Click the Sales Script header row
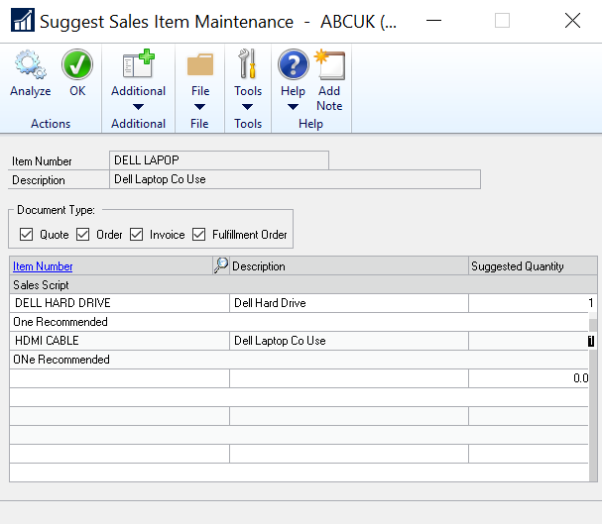 (303, 285)
